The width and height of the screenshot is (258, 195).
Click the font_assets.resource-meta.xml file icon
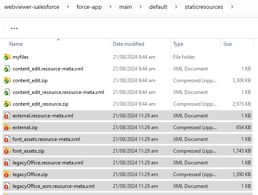pyautogui.click(x=7, y=139)
